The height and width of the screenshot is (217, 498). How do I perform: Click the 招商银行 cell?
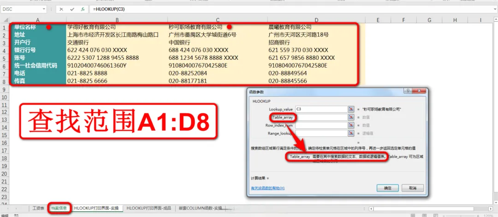[x=316, y=42]
